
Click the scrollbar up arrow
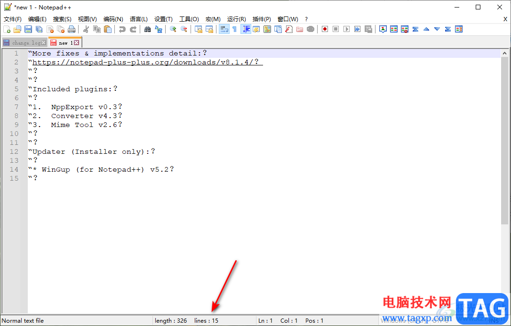click(505, 53)
